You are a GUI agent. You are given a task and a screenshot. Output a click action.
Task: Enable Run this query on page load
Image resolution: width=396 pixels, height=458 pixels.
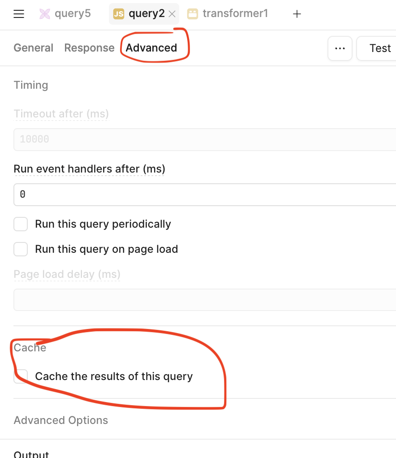[21, 249]
